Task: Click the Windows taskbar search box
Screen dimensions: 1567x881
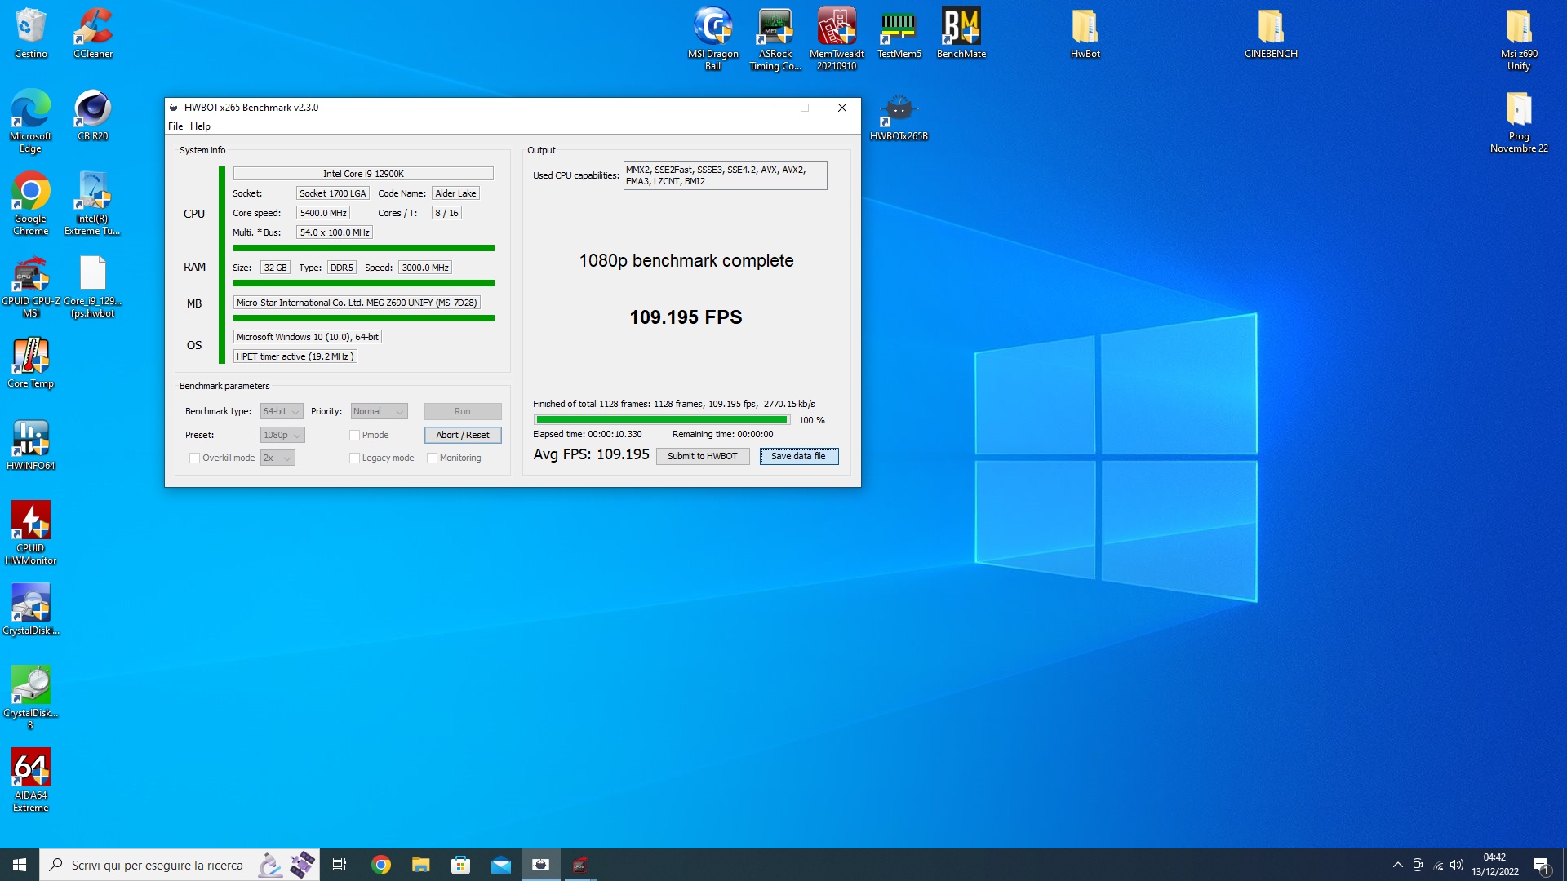Action: 180,865
